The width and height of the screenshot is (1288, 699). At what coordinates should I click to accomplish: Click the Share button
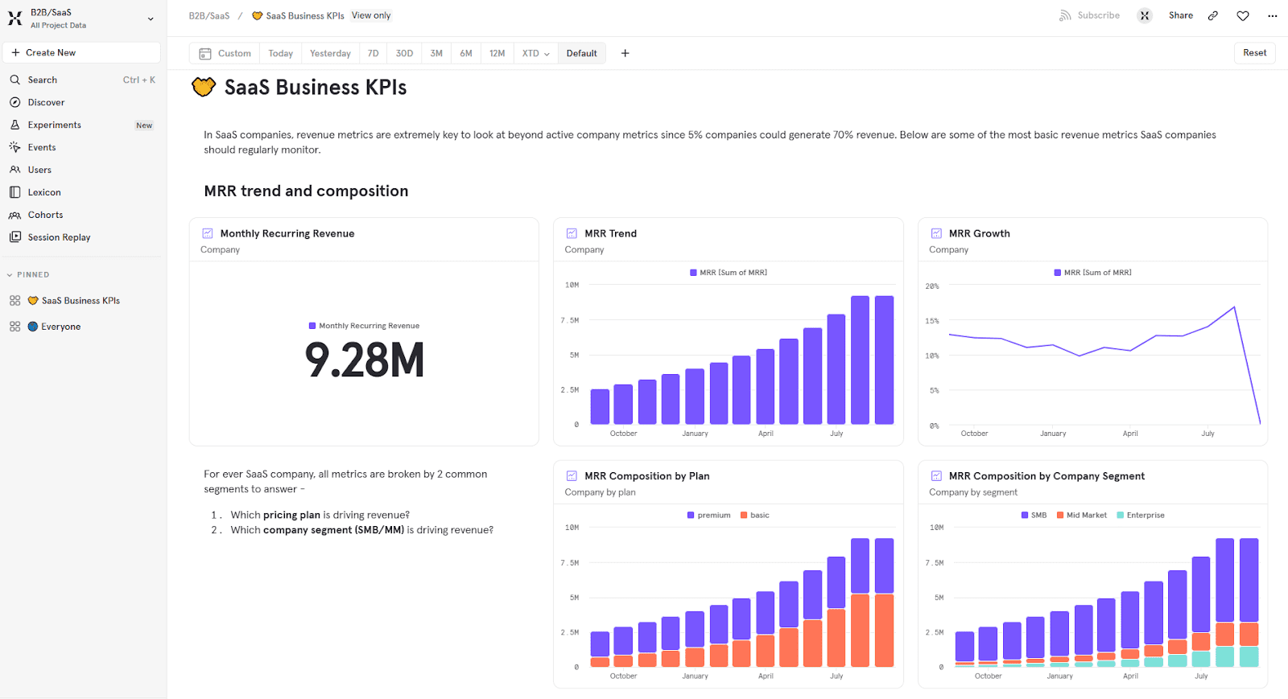point(1180,16)
